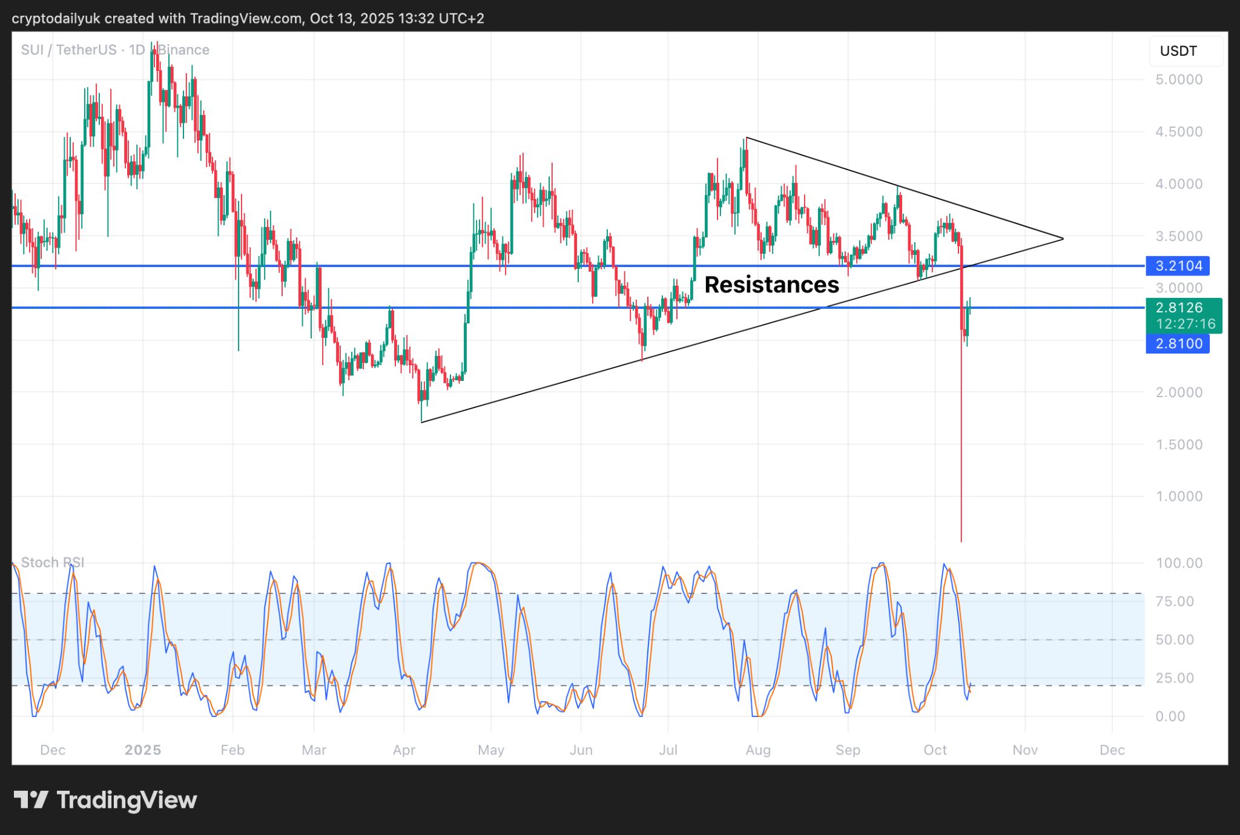Click the Stoch RSI indicator label
This screenshot has height=835, width=1240.
[52, 563]
